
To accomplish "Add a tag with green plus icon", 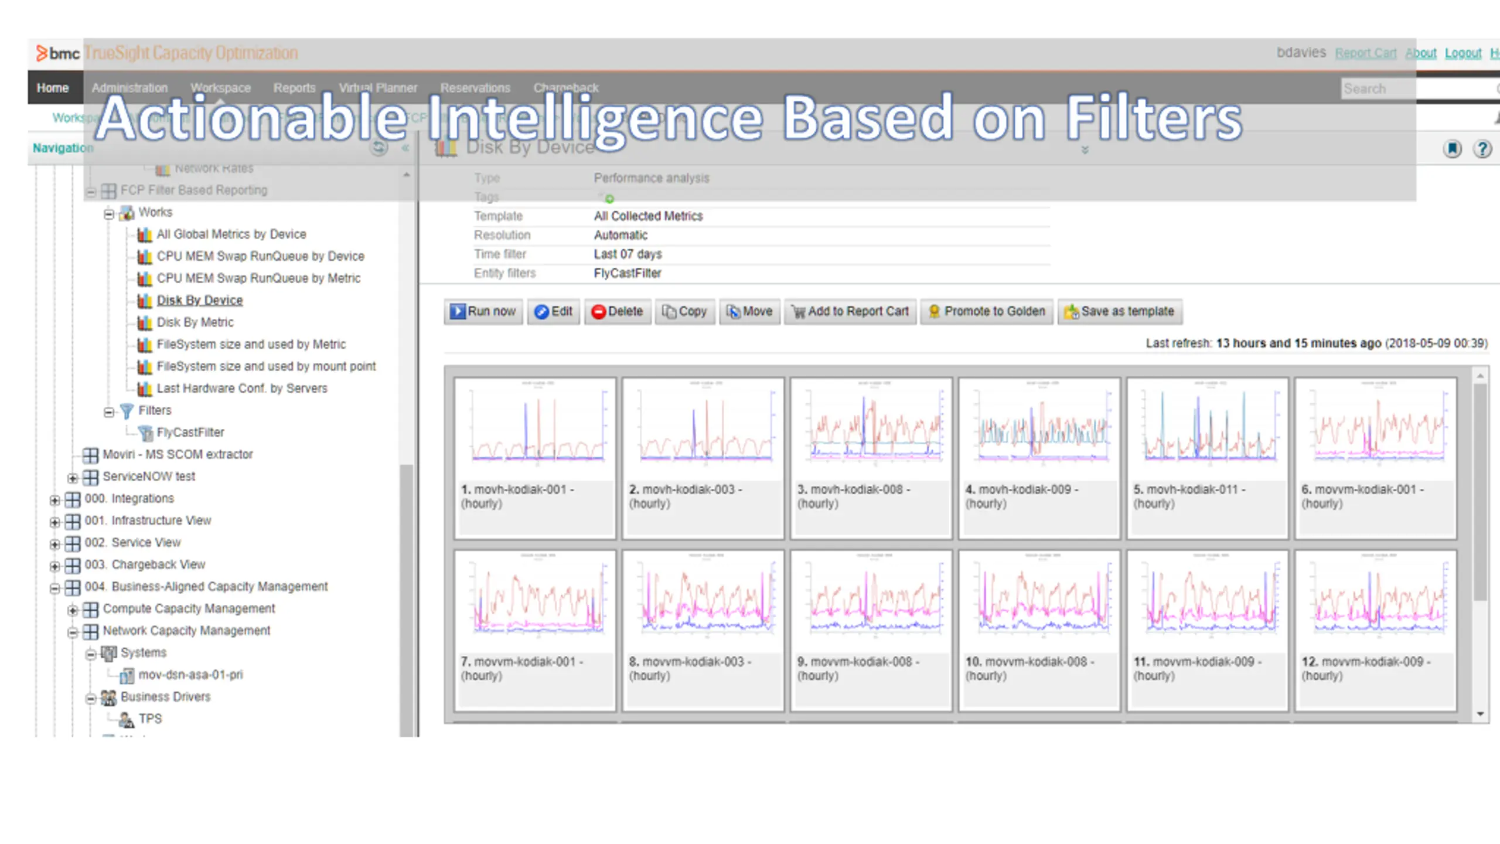I will click(609, 199).
